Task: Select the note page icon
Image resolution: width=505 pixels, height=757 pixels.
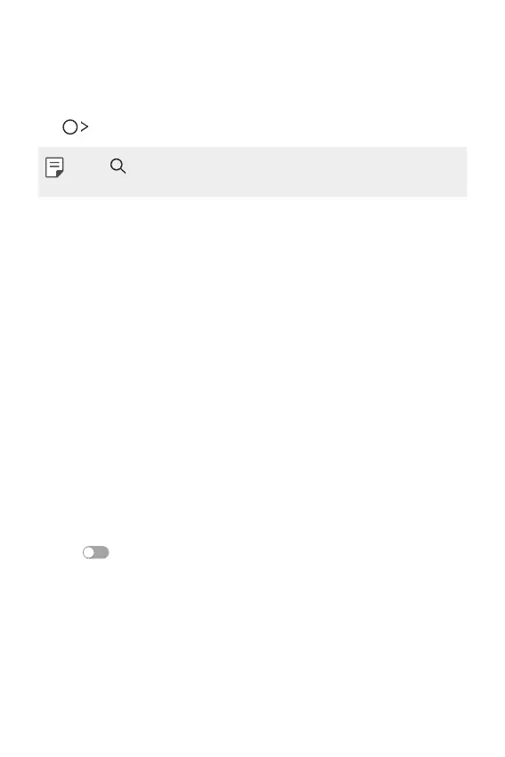Action: pos(54,167)
